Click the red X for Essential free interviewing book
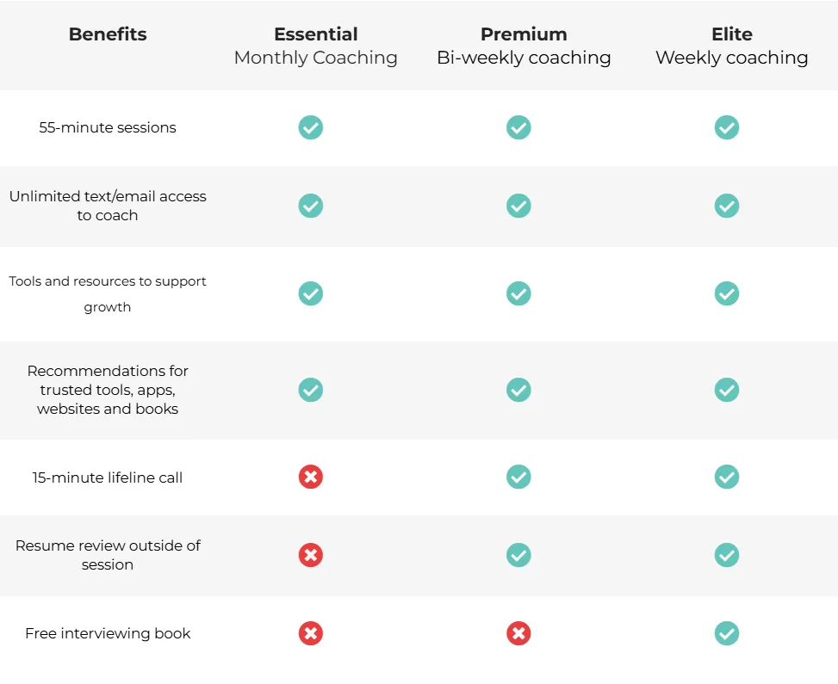Image resolution: width=838 pixels, height=684 pixels. click(311, 633)
